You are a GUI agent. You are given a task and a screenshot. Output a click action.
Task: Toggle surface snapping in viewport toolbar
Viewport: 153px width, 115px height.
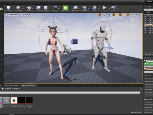tap(111, 15)
